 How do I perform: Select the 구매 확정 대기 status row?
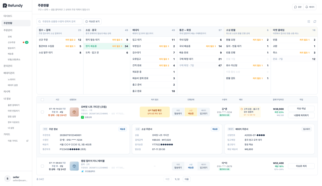[200, 59]
